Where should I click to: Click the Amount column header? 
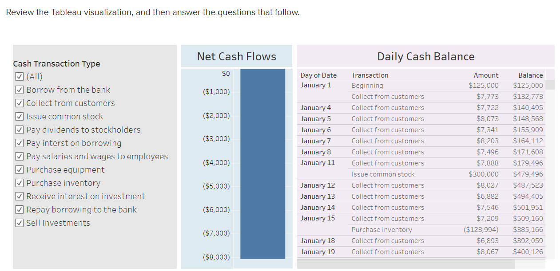(x=486, y=75)
